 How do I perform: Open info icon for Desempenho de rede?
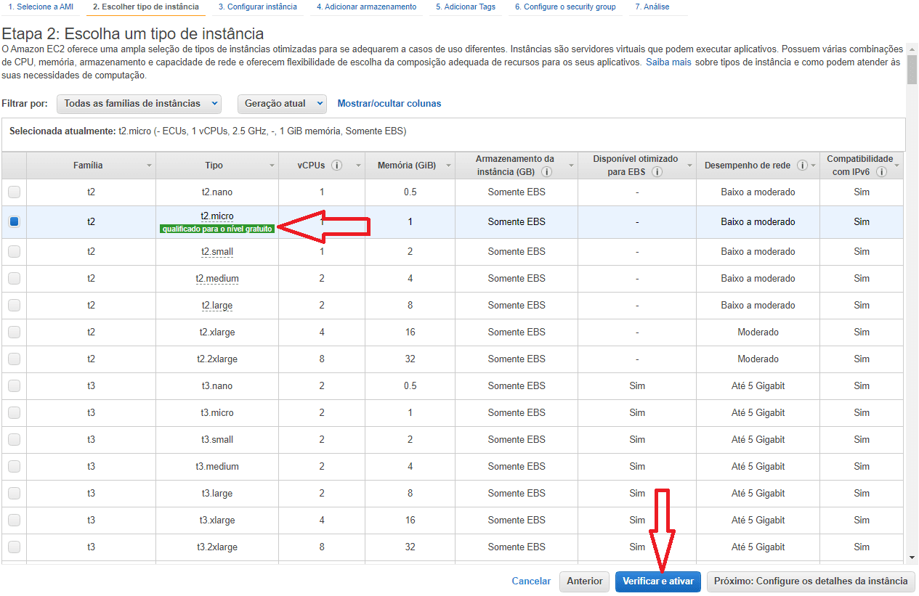(802, 166)
